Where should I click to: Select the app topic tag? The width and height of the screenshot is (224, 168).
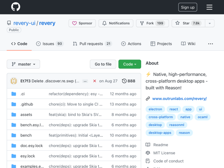click(188, 109)
